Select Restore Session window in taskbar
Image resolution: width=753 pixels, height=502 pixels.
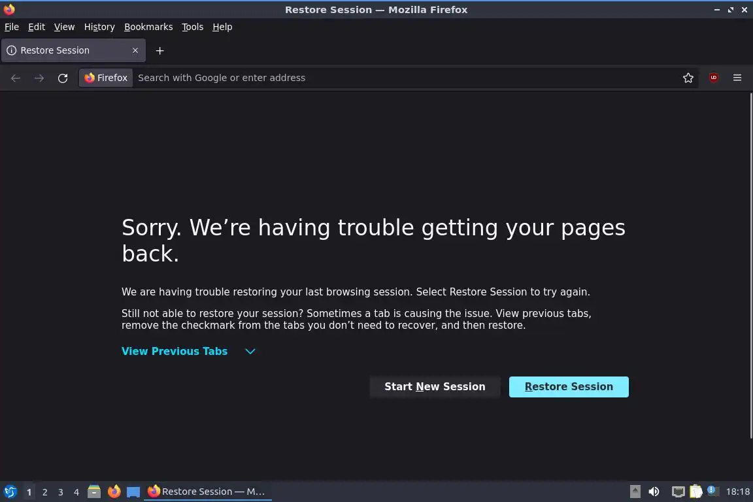pyautogui.click(x=207, y=492)
